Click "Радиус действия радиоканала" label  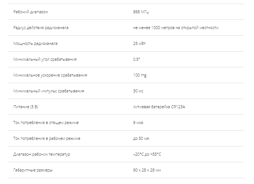(40, 28)
